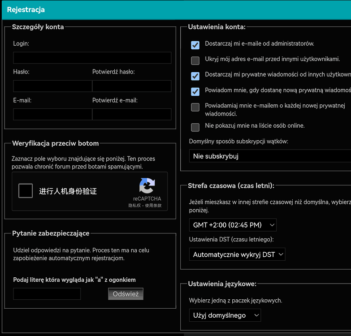Tick the reCAPTCHA verification checkbox

coord(26,190)
